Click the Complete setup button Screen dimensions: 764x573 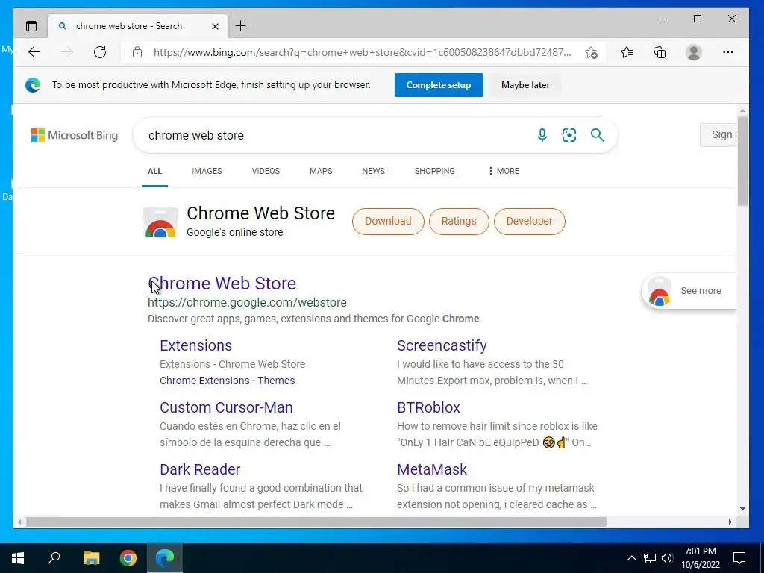tap(439, 85)
